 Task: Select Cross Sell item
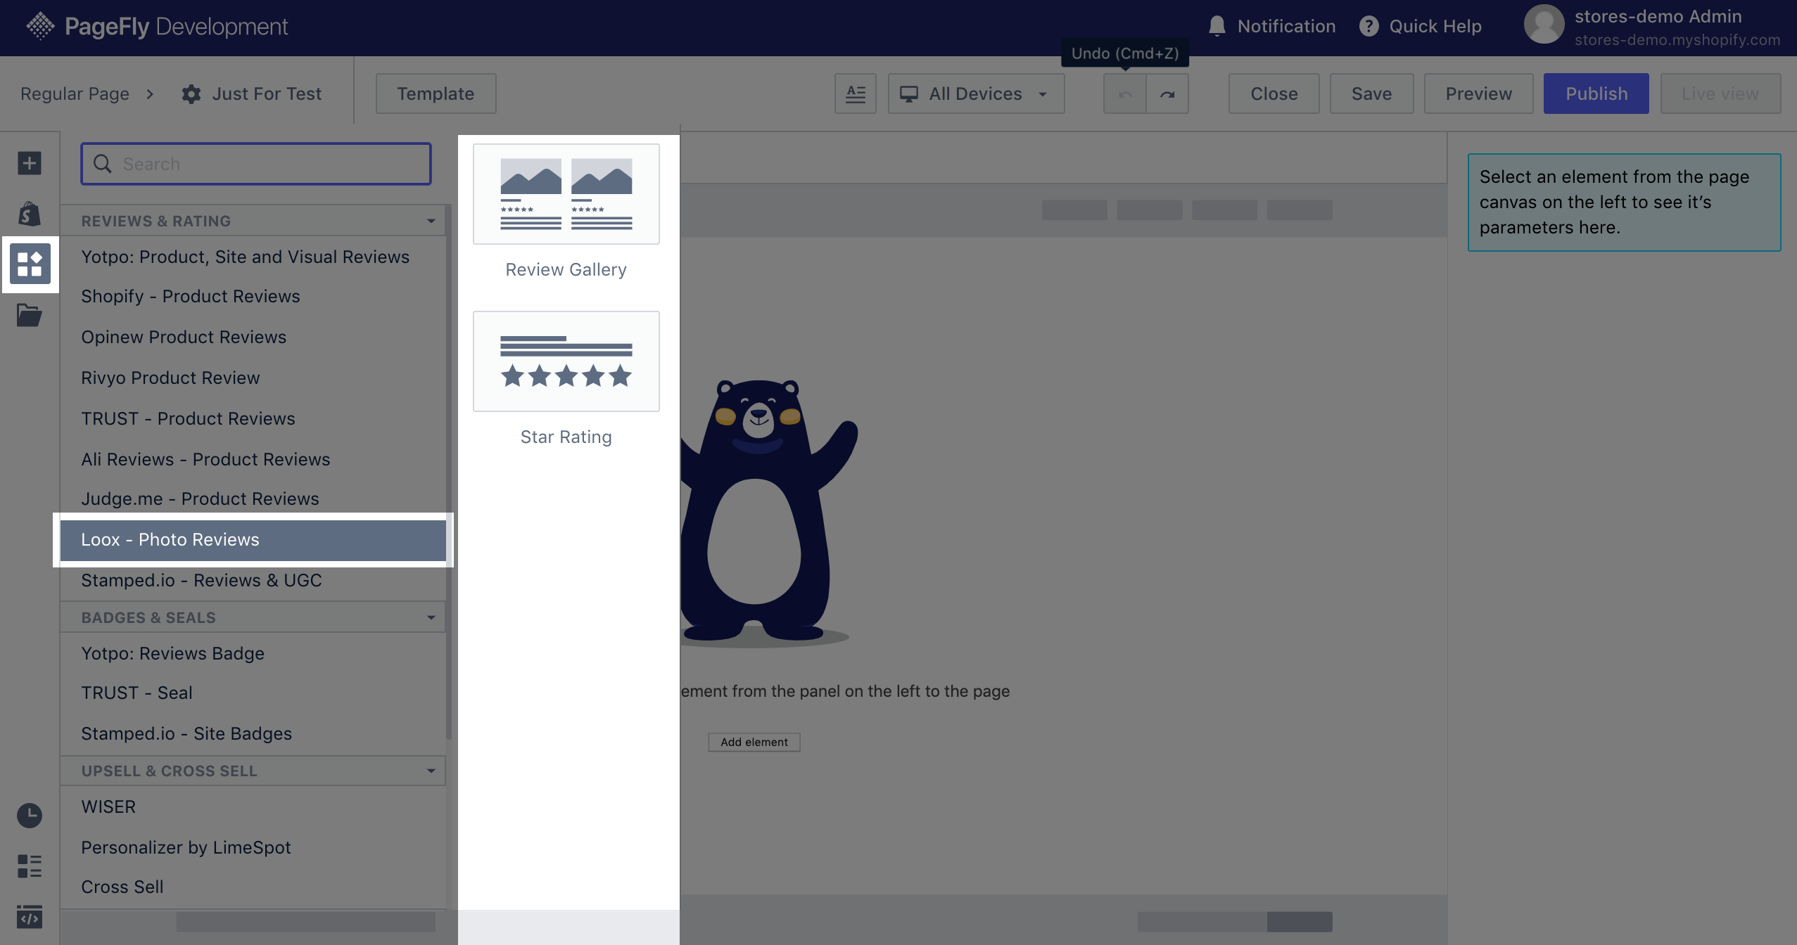(253, 887)
